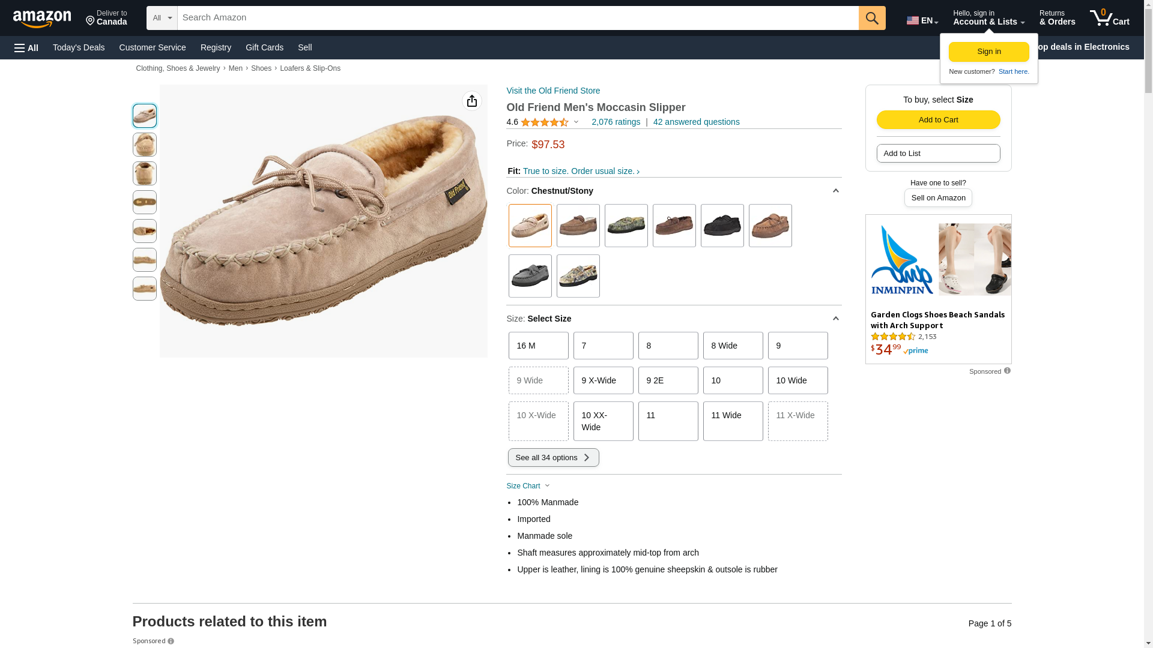Screen dimensions: 1153x648
Task: Expand the Size Chart
Action: (x=528, y=486)
